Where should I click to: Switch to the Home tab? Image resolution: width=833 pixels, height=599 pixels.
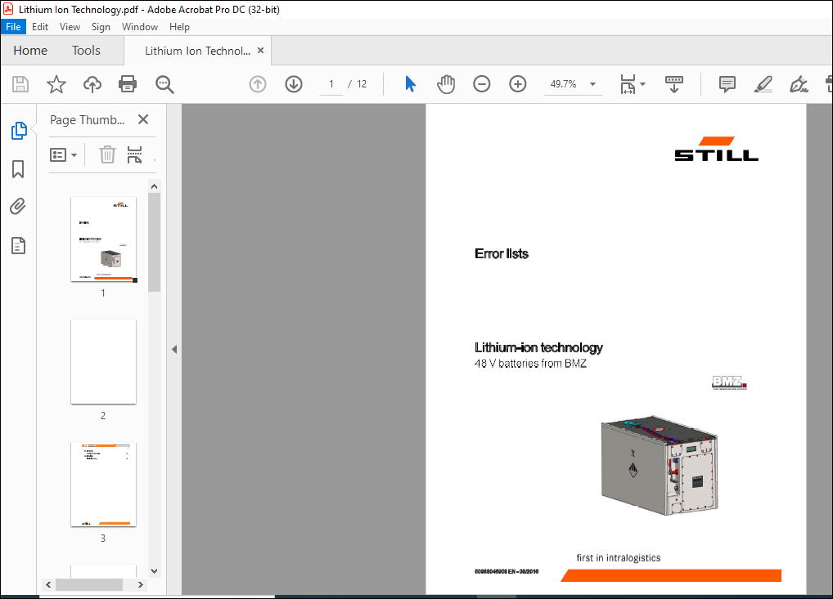coord(30,51)
